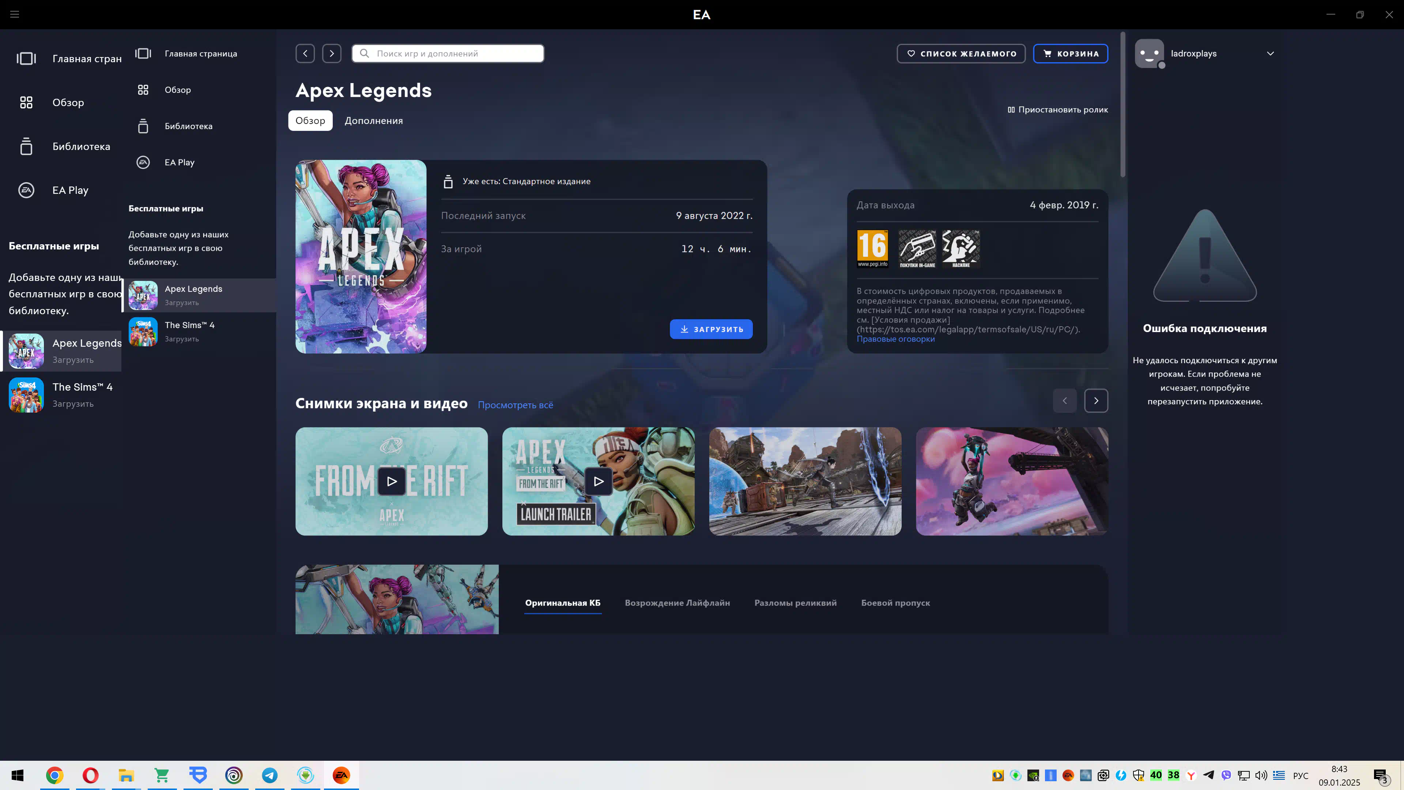
Task: Click the NVIDIA tray icon
Action: click(x=1033, y=775)
